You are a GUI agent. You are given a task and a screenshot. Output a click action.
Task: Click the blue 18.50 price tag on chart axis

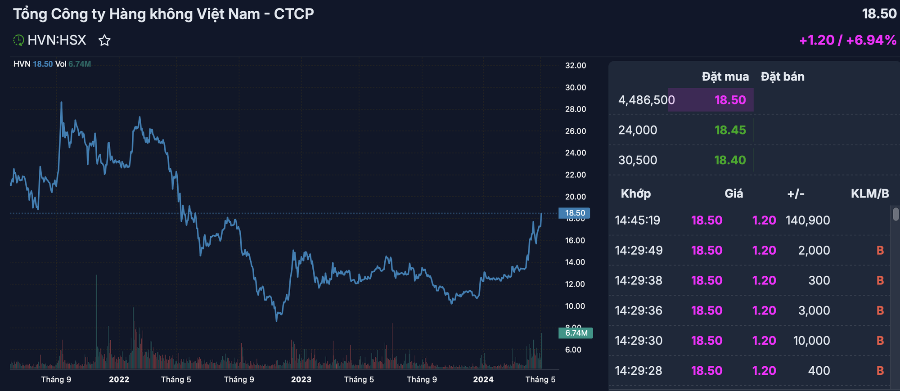pyautogui.click(x=574, y=213)
